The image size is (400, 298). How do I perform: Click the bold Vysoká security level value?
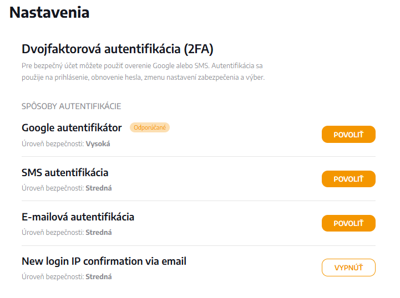pyautogui.click(x=98, y=143)
